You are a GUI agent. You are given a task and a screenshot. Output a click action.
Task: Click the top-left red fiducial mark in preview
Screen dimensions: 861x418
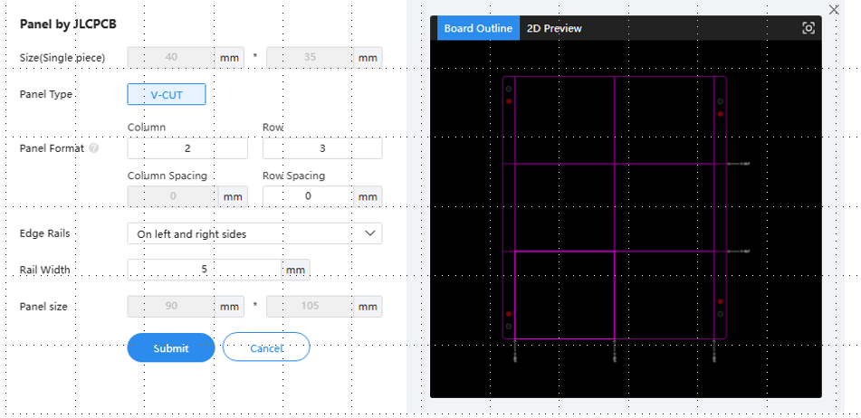click(509, 101)
